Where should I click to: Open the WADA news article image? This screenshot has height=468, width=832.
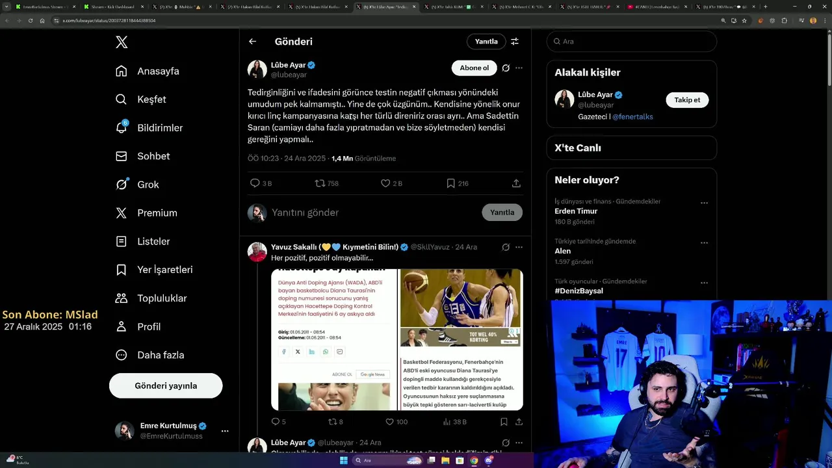[x=334, y=339]
